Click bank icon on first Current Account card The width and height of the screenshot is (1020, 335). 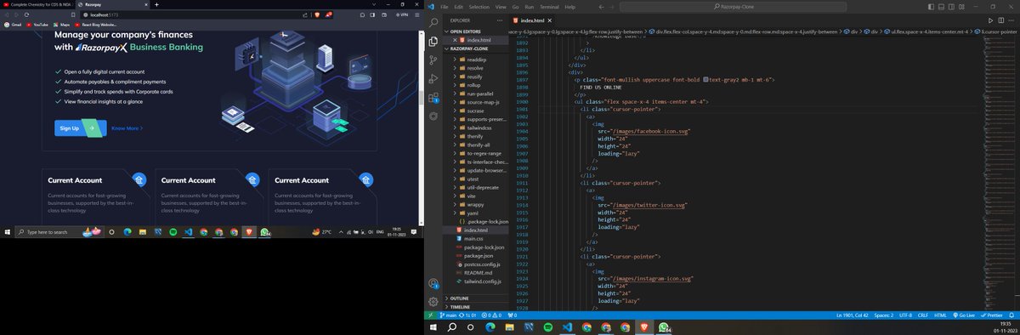point(139,179)
